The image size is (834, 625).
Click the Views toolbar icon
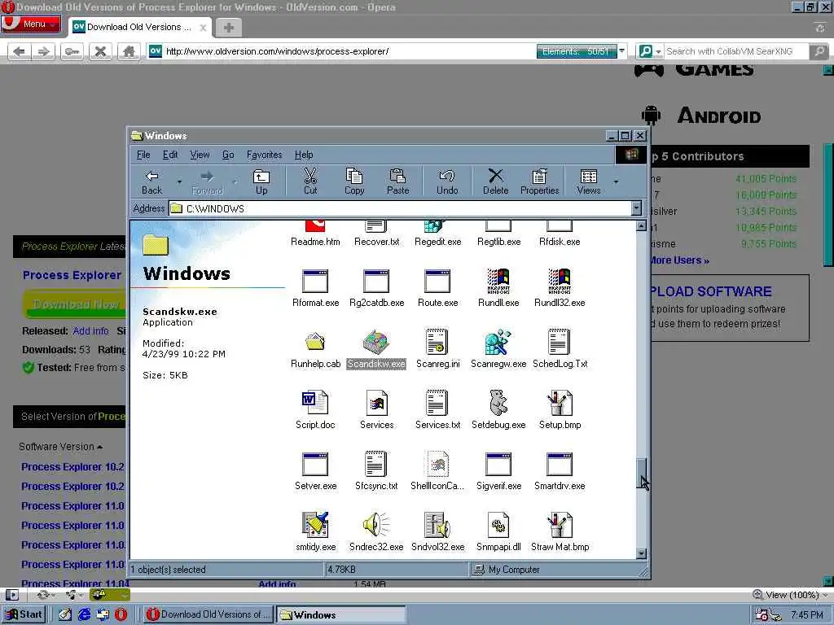click(588, 181)
